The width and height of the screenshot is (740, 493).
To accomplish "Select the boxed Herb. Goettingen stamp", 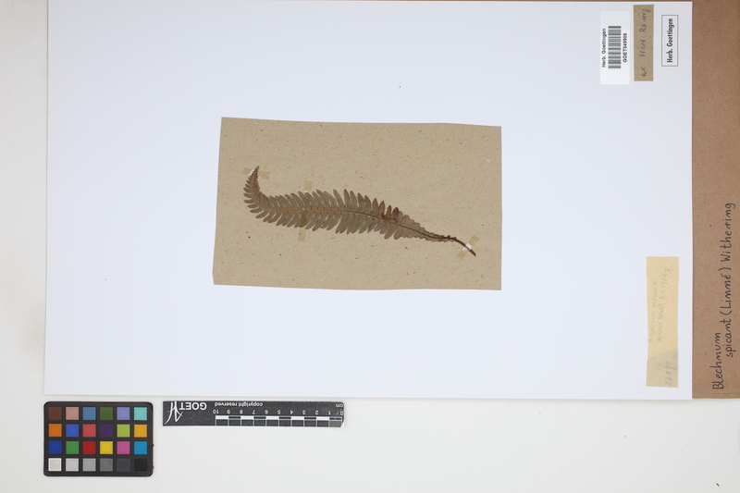I will (670, 40).
